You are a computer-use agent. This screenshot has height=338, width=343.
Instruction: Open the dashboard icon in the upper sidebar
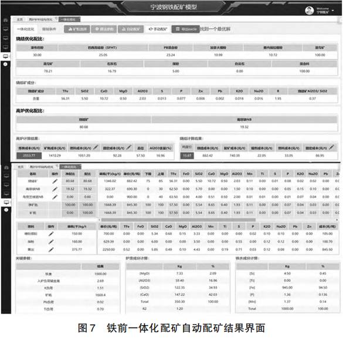(5, 20)
